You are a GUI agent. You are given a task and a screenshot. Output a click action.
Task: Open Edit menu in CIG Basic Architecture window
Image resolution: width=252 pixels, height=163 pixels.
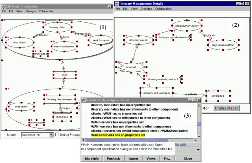11,11
